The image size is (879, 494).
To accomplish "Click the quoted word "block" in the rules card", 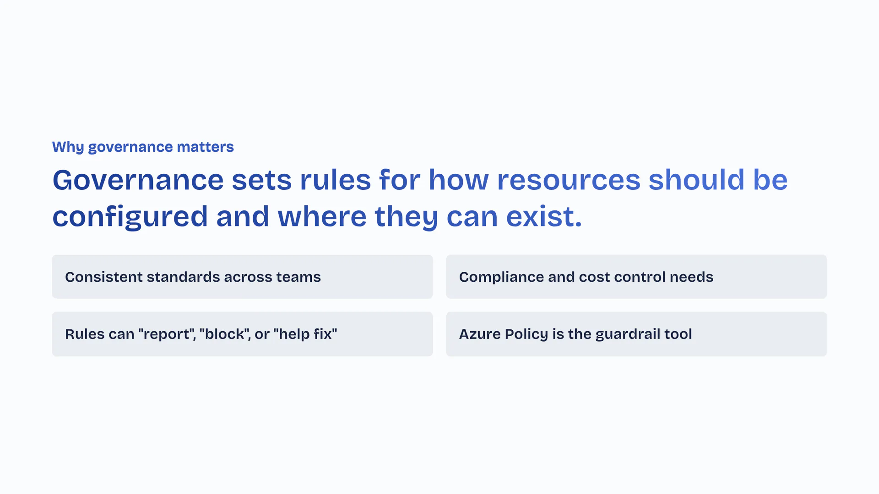I will click(x=224, y=334).
